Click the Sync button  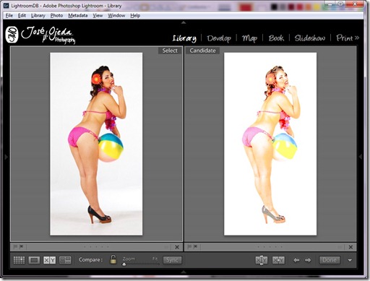point(172,260)
